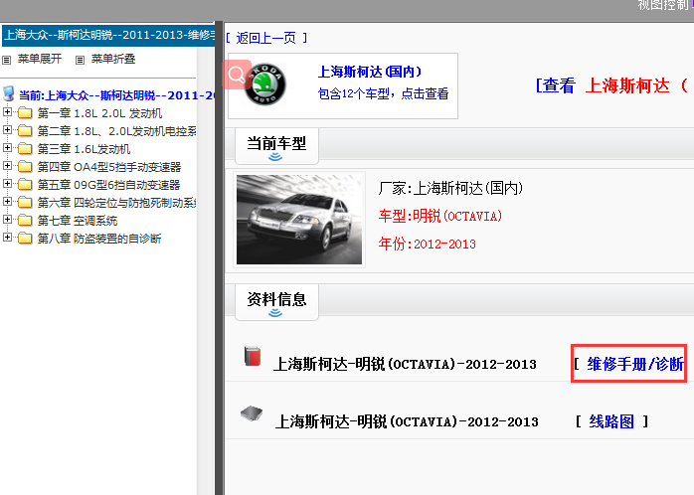
Task: Expand 第四章 OA4型5挡手动变速器 node
Action: tap(7, 165)
